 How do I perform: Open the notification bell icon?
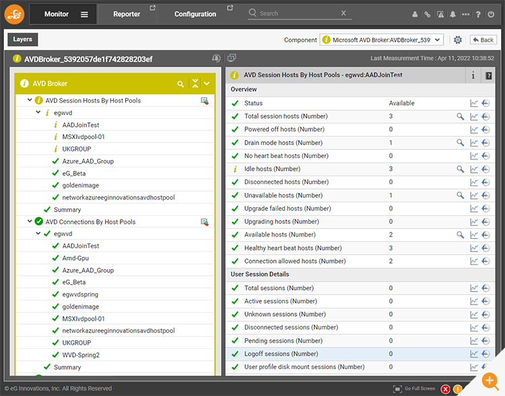tap(452, 14)
